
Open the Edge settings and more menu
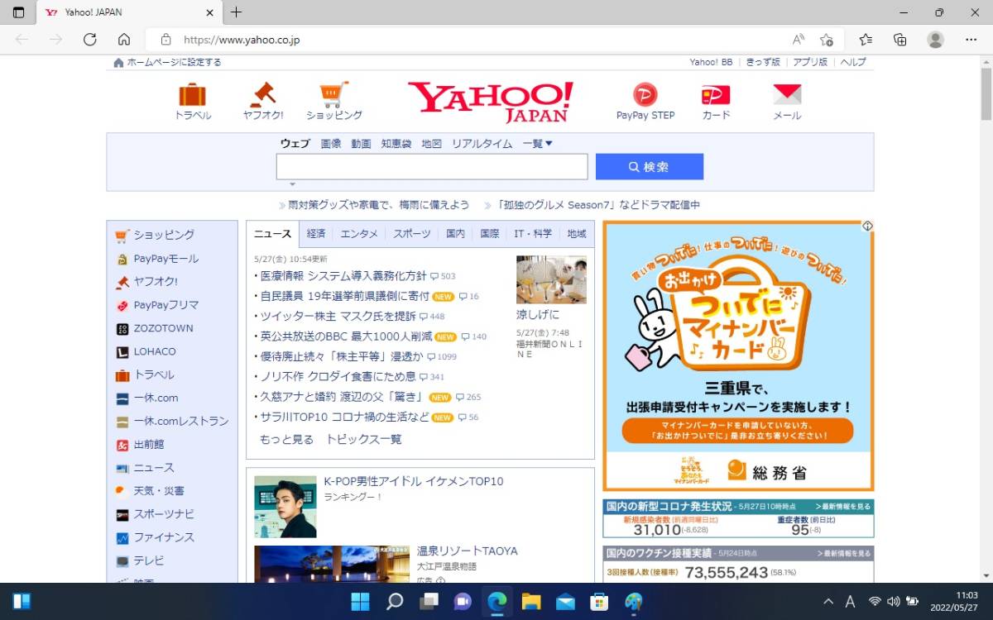(x=971, y=39)
